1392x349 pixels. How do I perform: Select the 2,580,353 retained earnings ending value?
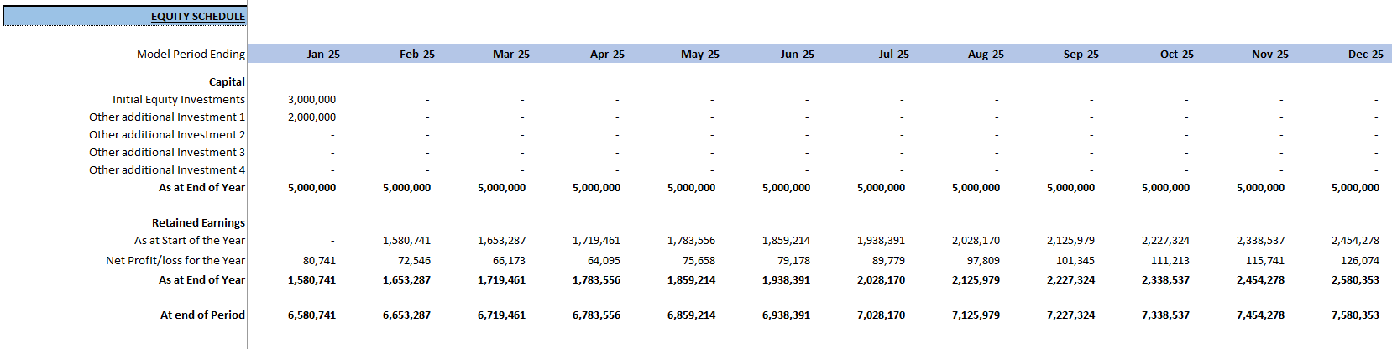pos(1355,280)
